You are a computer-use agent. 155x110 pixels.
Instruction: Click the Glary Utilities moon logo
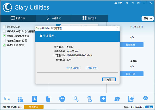[7, 7]
